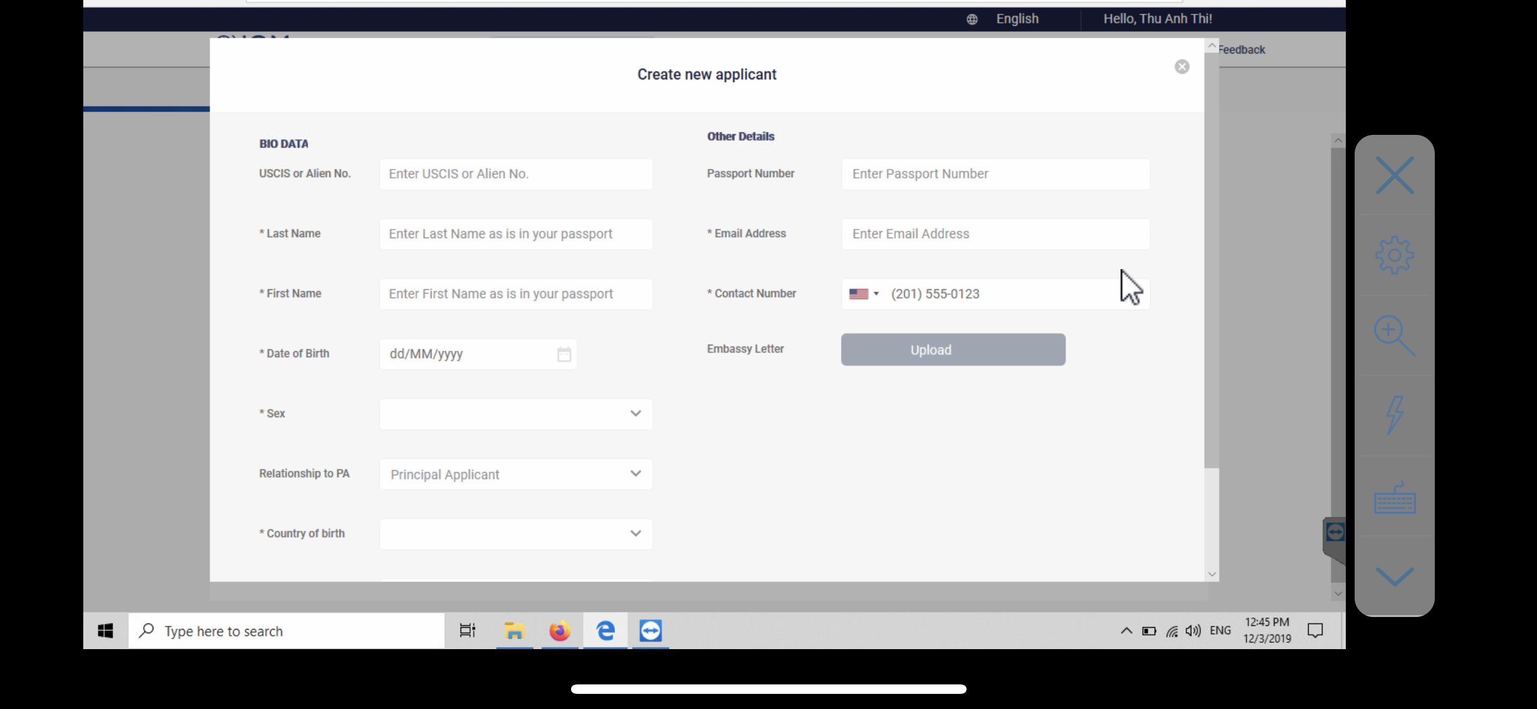Open the country flag selector for Contact Number
This screenshot has height=709, width=1537.
(x=864, y=294)
